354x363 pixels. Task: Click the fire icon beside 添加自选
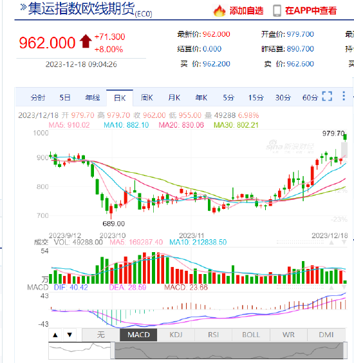219,11
